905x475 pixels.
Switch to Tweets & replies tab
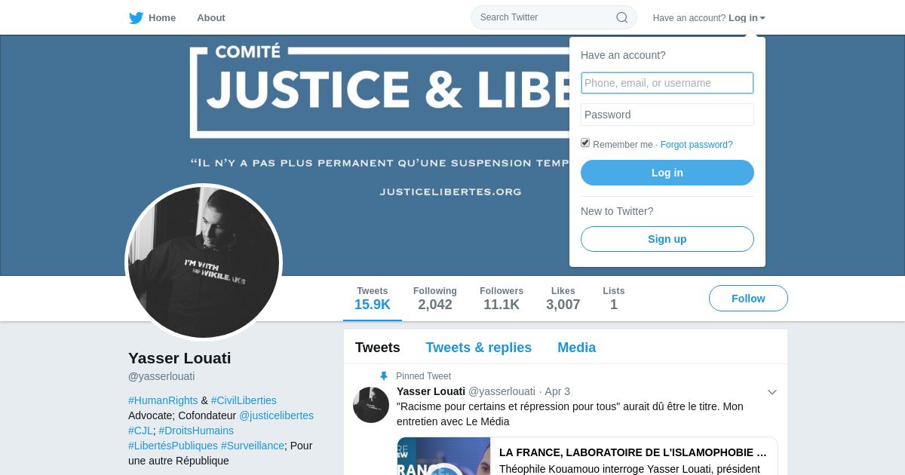[x=479, y=348]
